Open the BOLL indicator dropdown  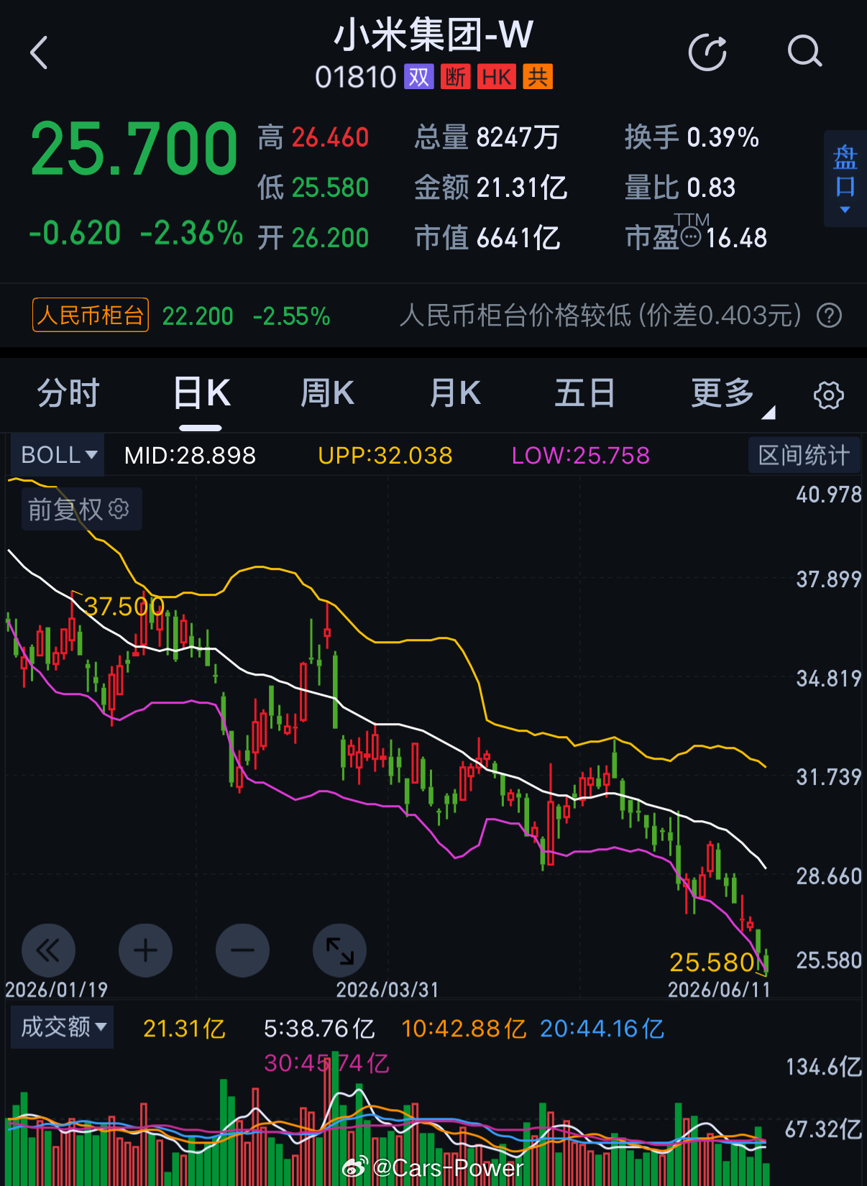pos(59,455)
